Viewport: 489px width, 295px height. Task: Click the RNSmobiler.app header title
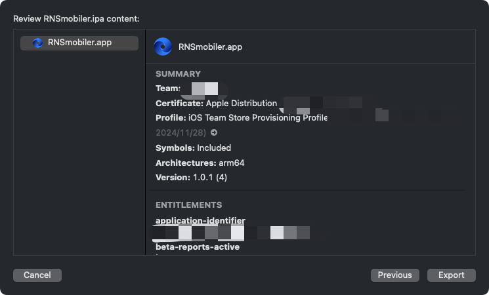coord(210,47)
